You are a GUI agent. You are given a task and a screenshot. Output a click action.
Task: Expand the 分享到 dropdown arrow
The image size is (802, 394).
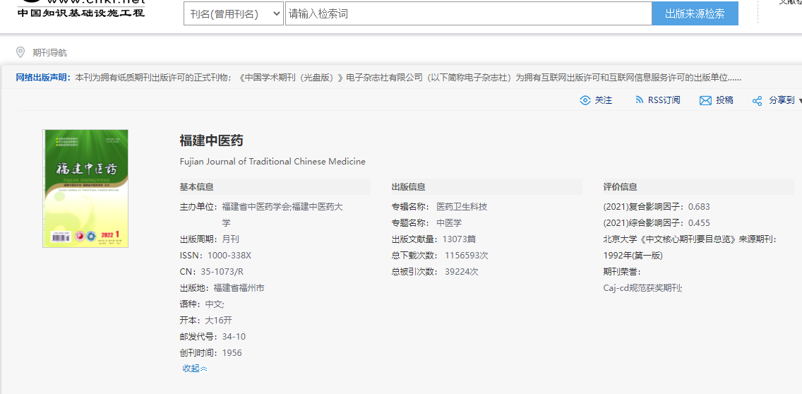[x=799, y=101]
